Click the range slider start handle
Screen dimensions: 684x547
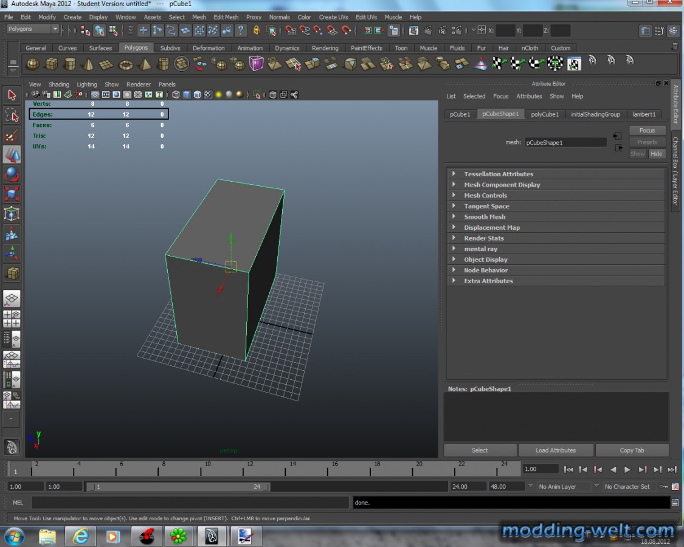[x=92, y=486]
